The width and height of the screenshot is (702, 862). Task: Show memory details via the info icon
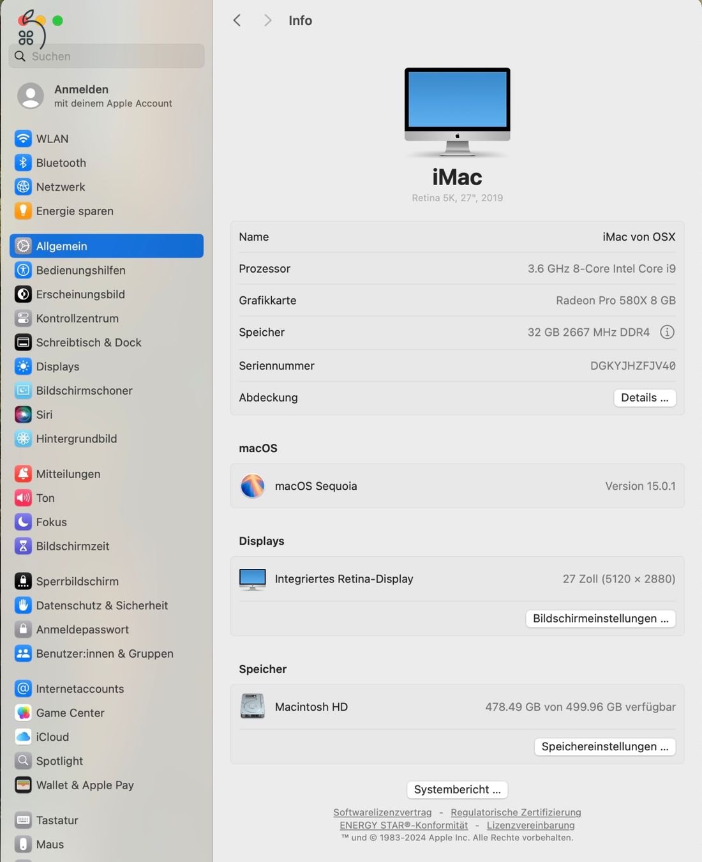point(667,332)
